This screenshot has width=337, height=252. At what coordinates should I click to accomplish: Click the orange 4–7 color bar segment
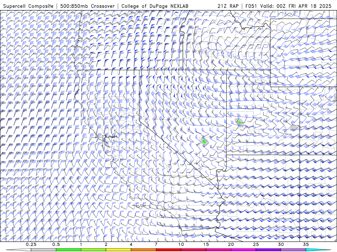click(x=143, y=250)
